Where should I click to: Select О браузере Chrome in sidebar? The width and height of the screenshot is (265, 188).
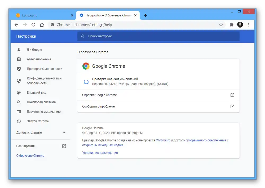(30, 156)
